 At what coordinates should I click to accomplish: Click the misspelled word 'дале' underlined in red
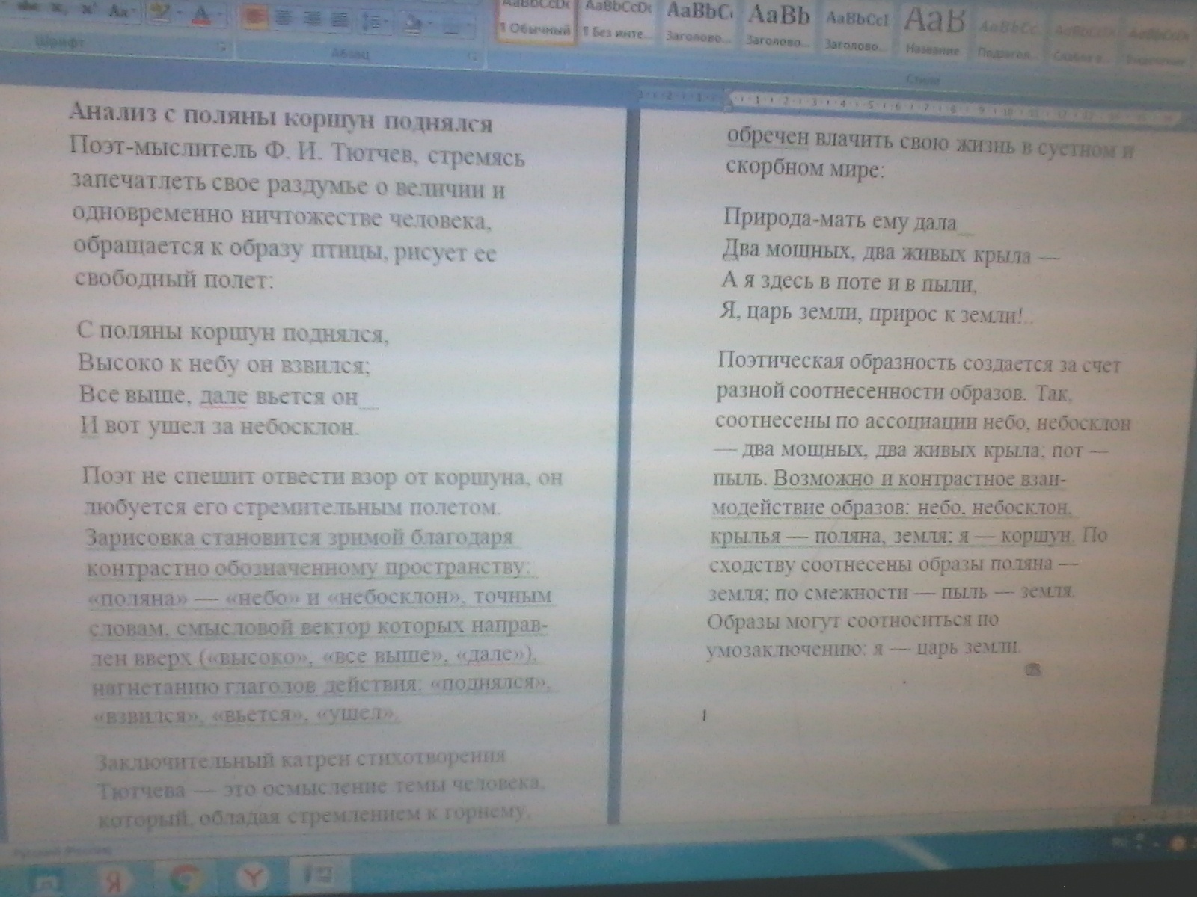click(224, 396)
